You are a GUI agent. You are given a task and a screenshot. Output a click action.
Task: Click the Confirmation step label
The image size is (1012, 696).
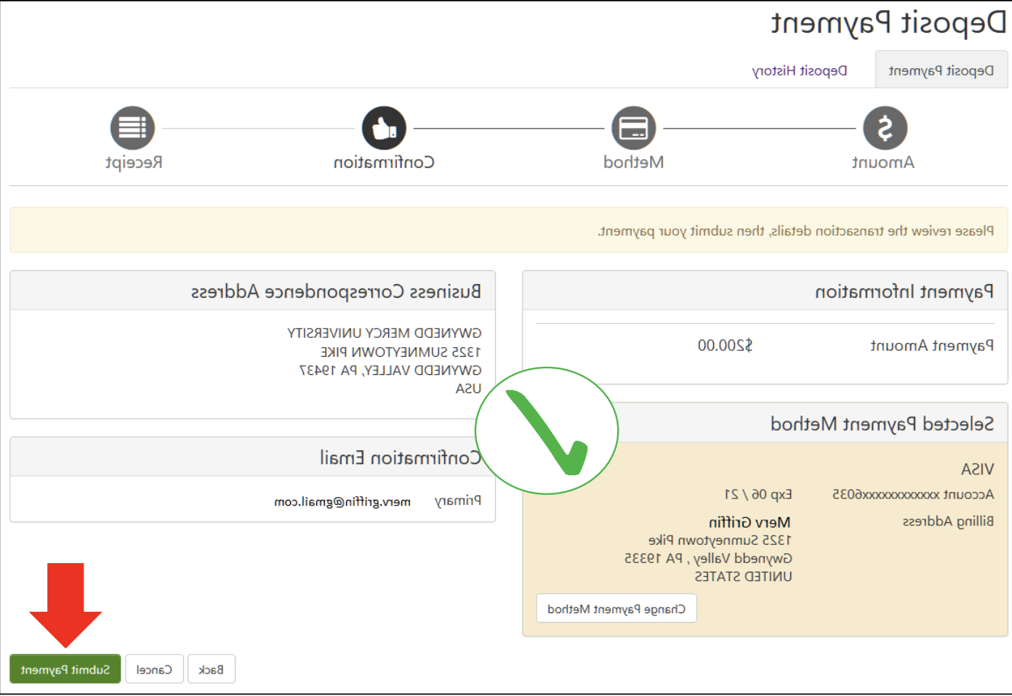click(x=384, y=162)
